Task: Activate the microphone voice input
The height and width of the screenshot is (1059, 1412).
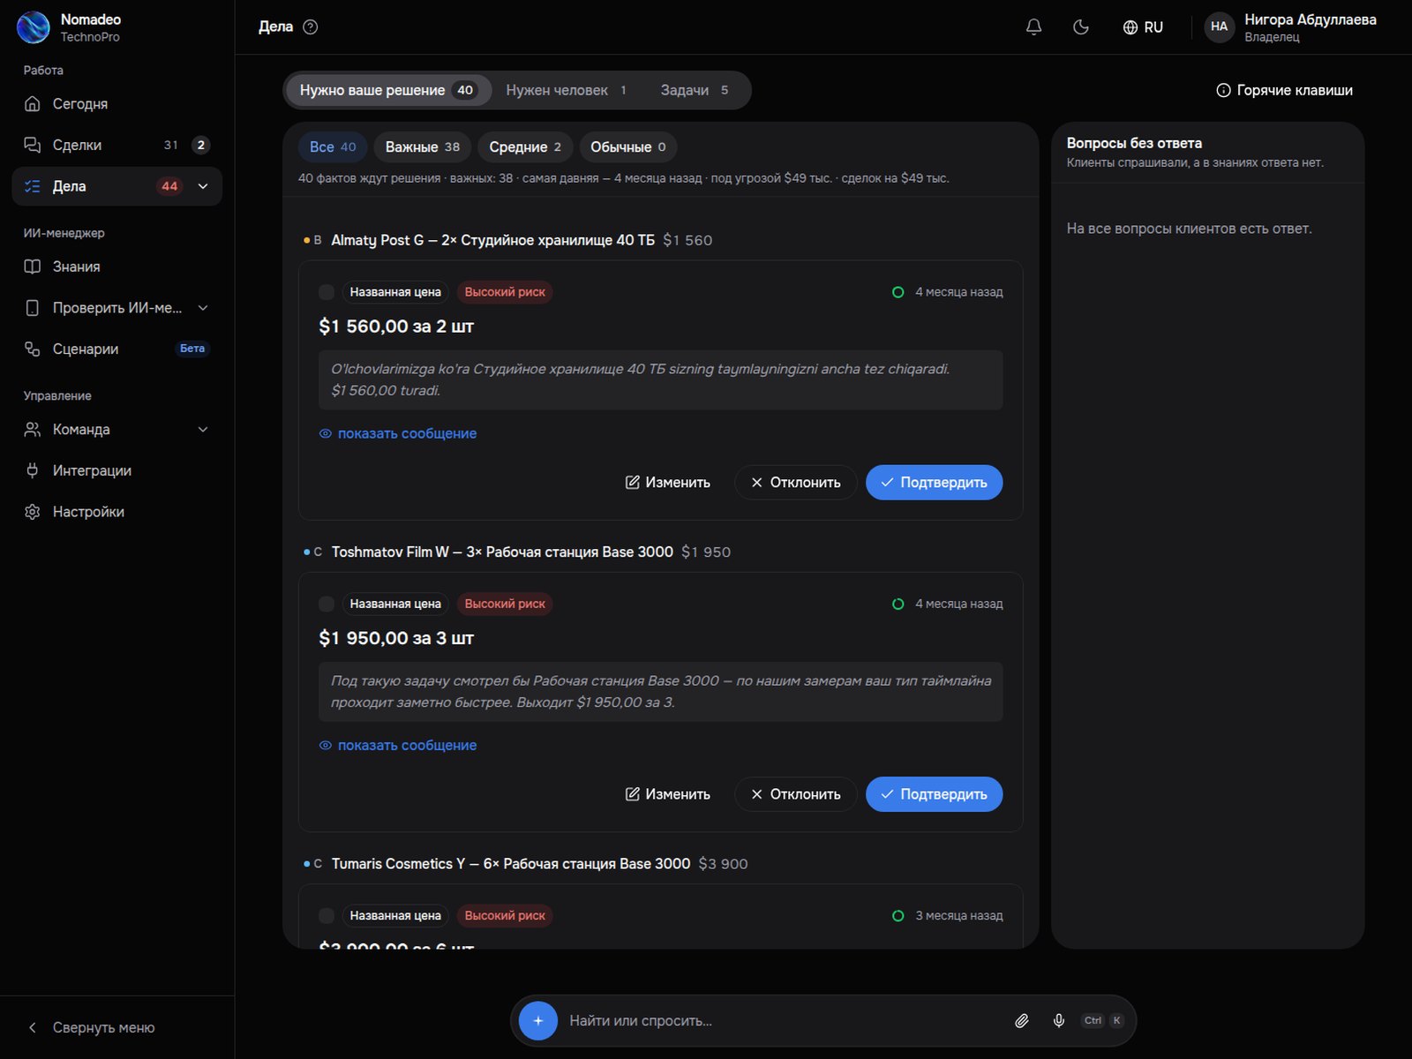Action: pos(1058,1021)
